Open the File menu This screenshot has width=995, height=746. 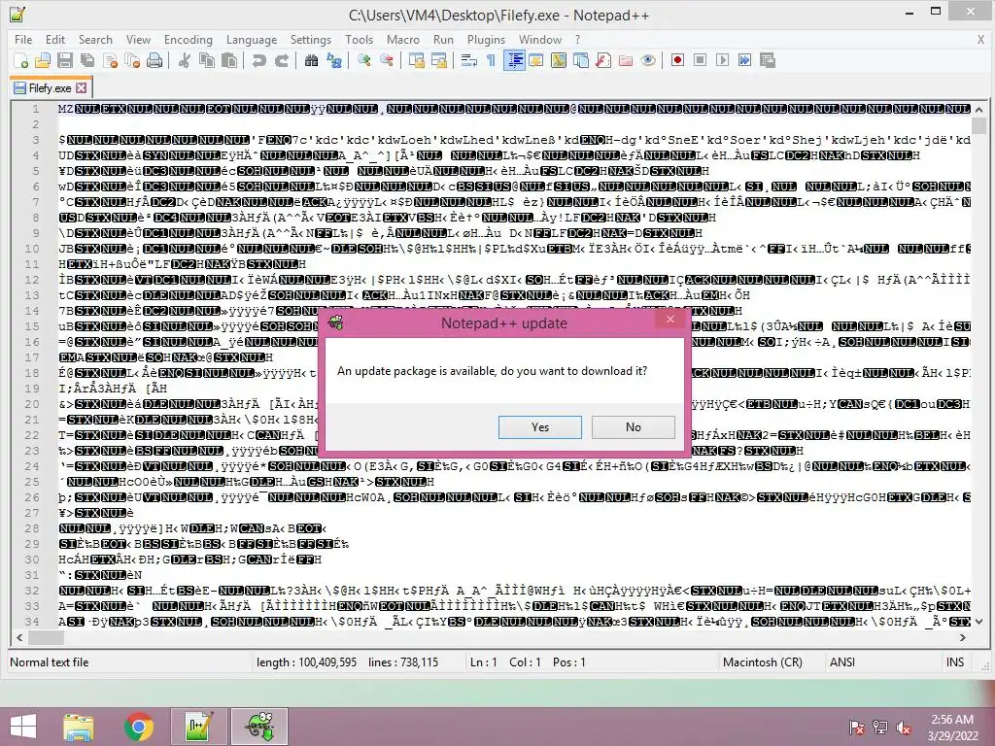click(x=23, y=39)
